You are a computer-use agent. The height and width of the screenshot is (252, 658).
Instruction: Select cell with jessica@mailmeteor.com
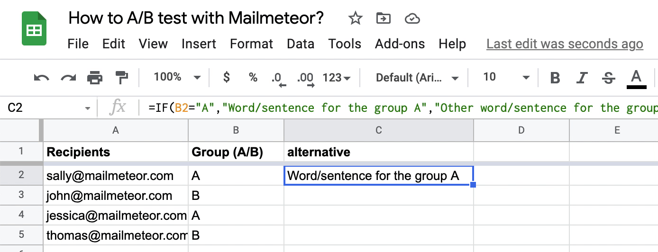click(x=116, y=216)
